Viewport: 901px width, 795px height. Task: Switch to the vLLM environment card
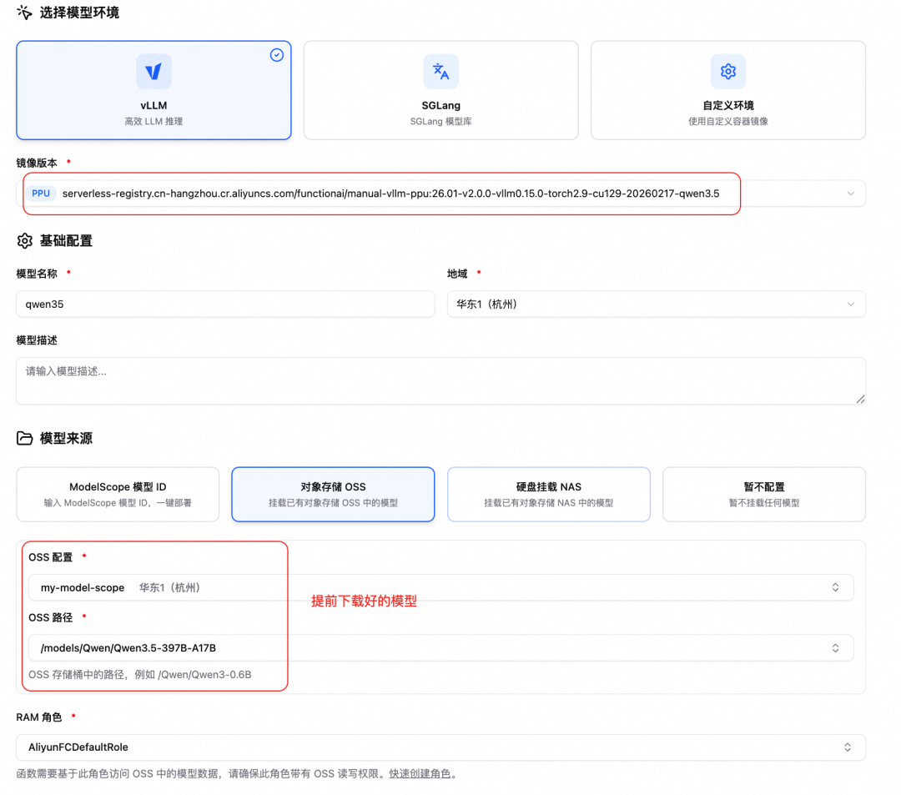(x=154, y=89)
